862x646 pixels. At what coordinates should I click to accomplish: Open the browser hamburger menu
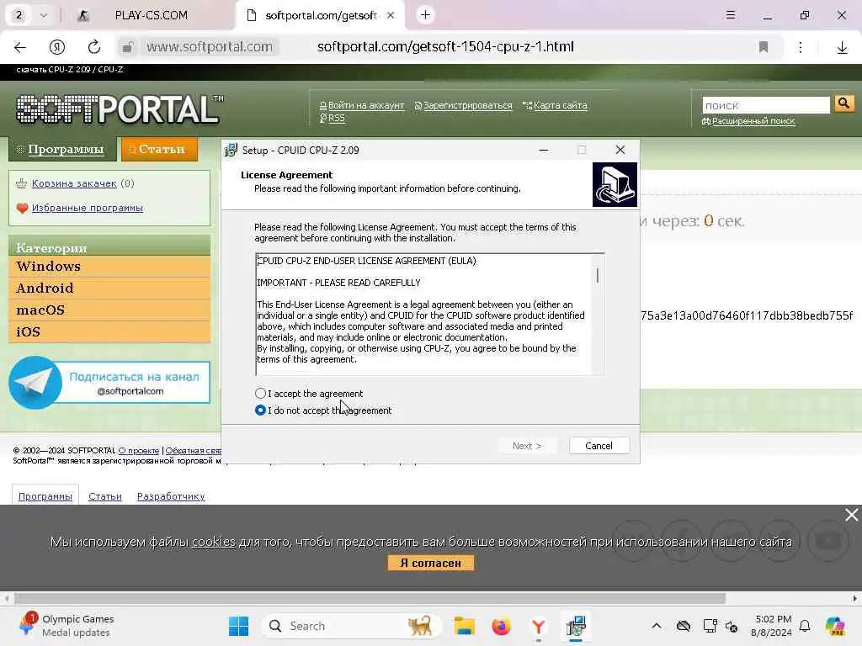[x=730, y=15]
